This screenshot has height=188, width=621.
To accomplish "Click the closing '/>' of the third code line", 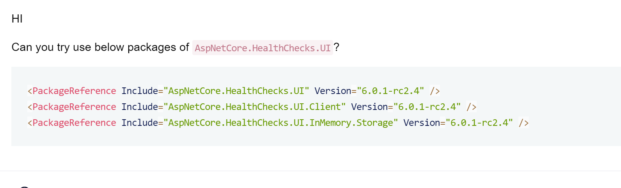I will pos(523,123).
